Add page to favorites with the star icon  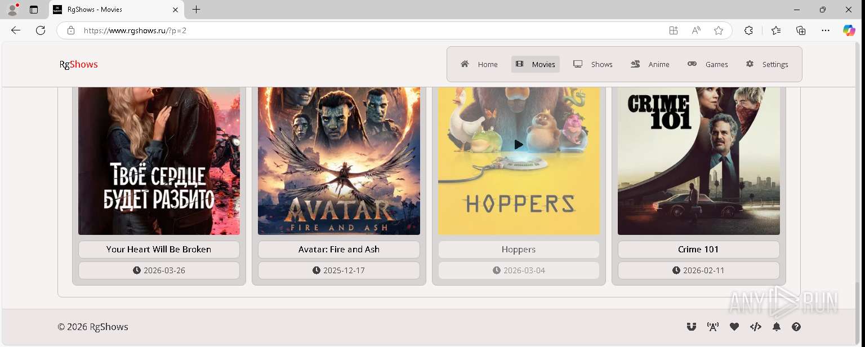coord(719,30)
